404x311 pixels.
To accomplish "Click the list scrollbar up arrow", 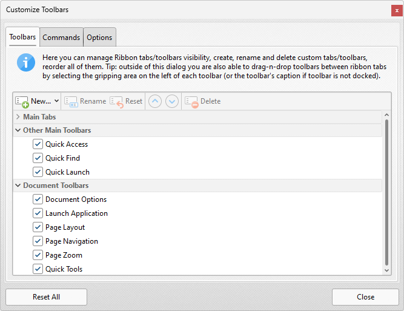I will click(x=386, y=115).
